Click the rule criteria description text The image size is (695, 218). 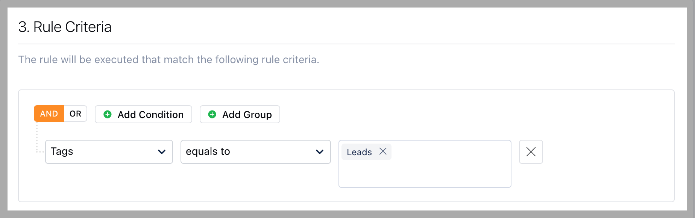point(169,59)
